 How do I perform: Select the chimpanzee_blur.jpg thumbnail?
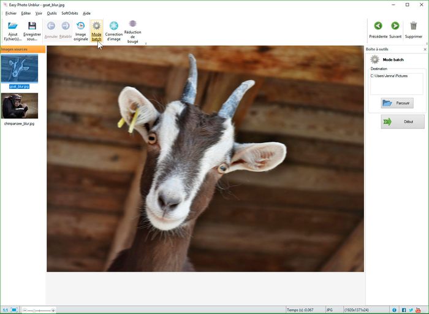tap(20, 106)
